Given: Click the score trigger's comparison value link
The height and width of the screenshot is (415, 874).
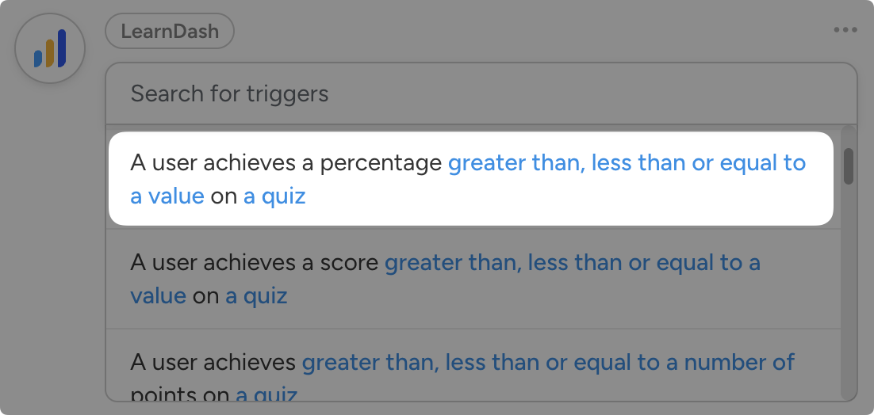Looking at the screenshot, I should tap(571, 263).
